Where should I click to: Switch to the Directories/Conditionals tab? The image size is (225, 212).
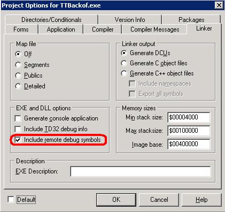point(51,20)
